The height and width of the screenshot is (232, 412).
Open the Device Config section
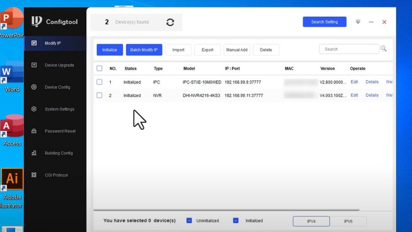55,87
